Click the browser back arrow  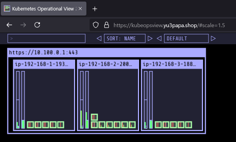pyautogui.click(x=9, y=25)
